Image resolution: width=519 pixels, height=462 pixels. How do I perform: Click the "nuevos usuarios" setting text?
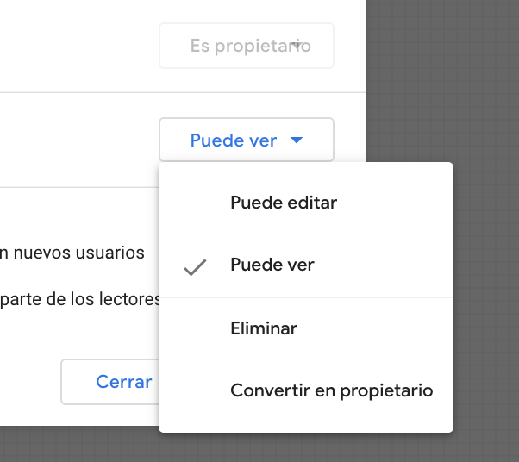[72, 253]
